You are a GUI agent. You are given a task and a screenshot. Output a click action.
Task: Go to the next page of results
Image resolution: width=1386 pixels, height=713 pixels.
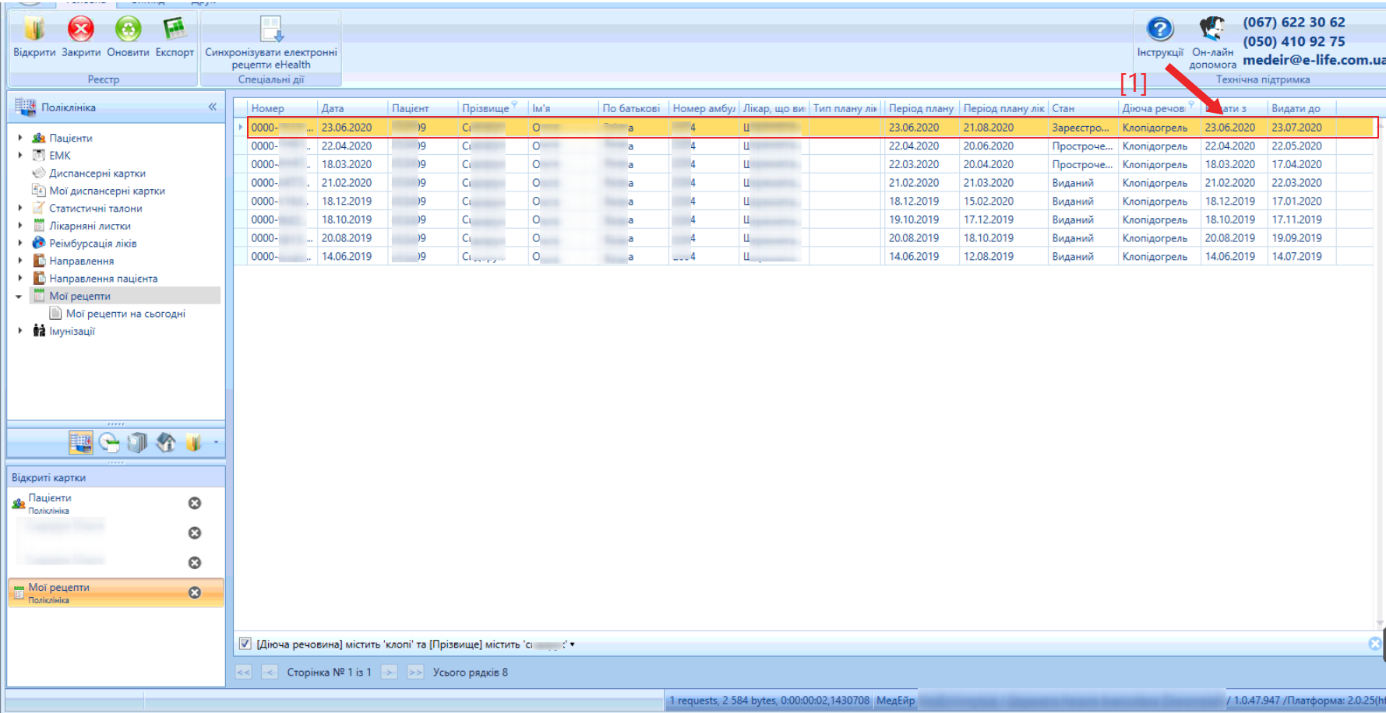click(390, 672)
